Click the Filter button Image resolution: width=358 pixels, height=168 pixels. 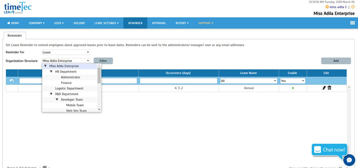pyautogui.click(x=103, y=61)
